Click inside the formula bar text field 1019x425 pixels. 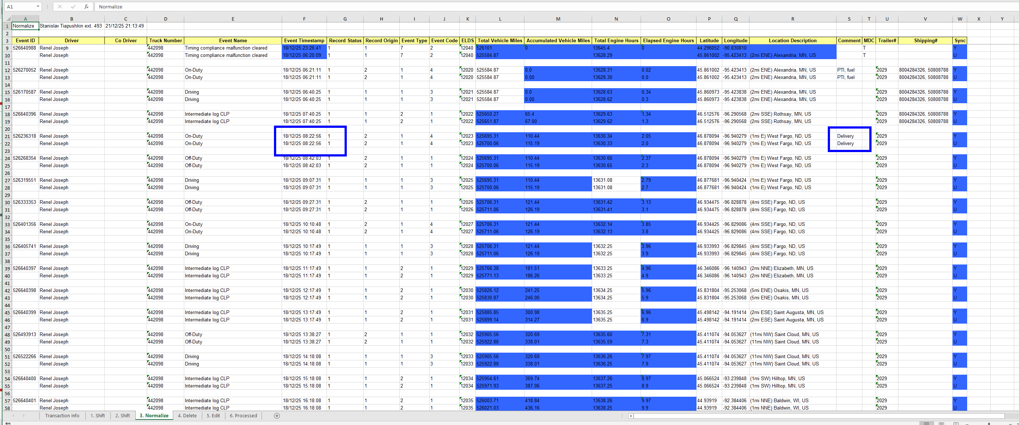(x=475, y=7)
